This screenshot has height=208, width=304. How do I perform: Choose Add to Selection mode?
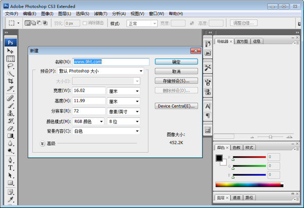tap(33, 23)
